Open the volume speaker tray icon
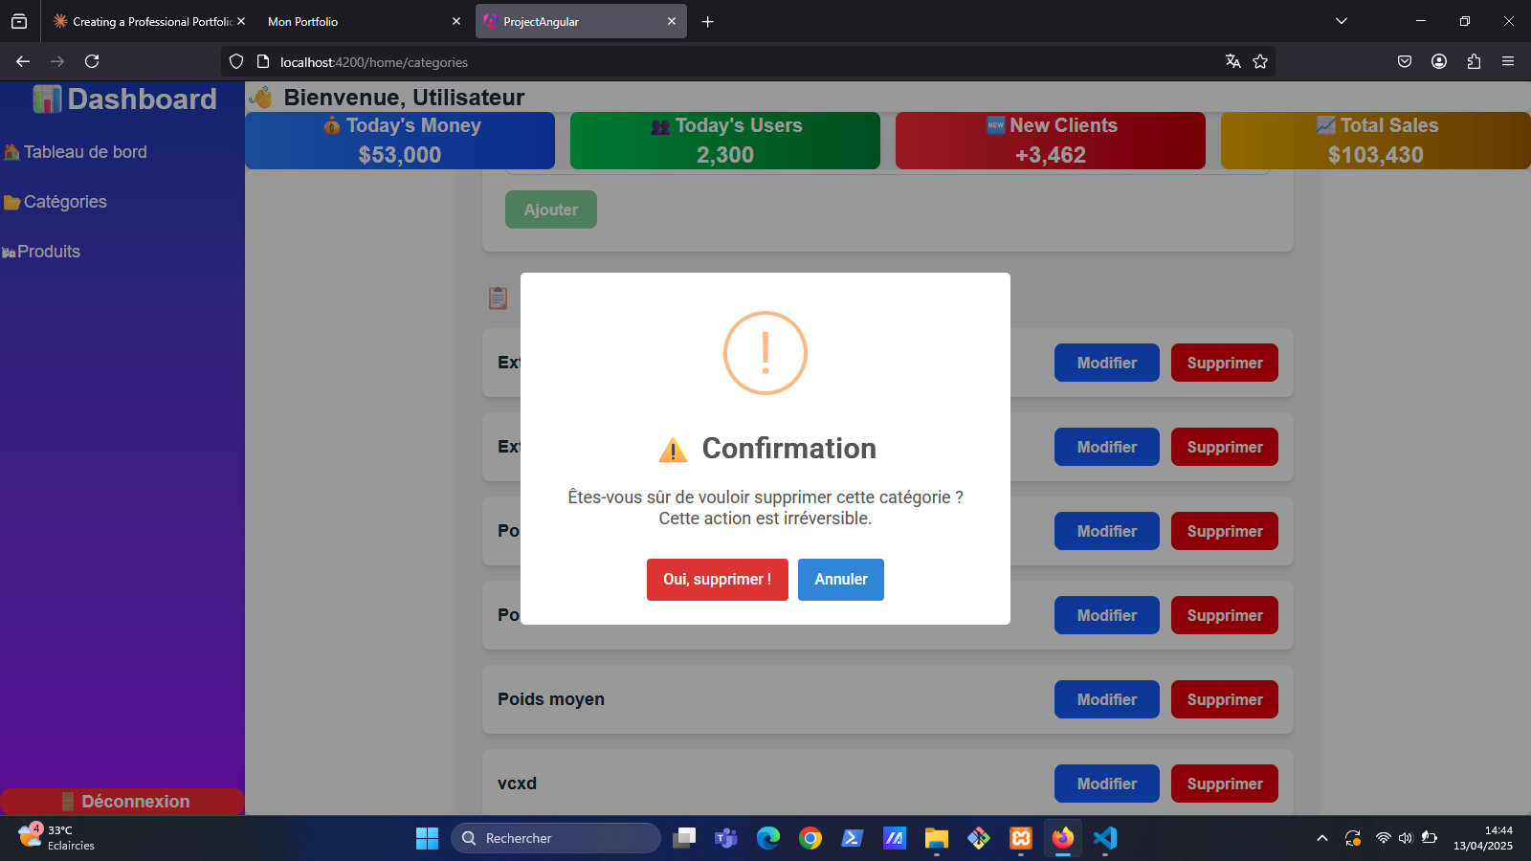Image resolution: width=1531 pixels, height=861 pixels. (x=1405, y=838)
